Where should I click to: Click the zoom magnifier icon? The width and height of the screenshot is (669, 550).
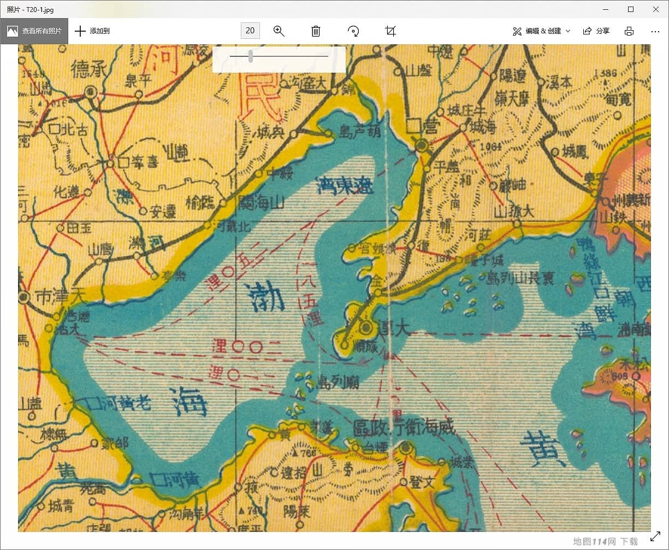click(279, 31)
